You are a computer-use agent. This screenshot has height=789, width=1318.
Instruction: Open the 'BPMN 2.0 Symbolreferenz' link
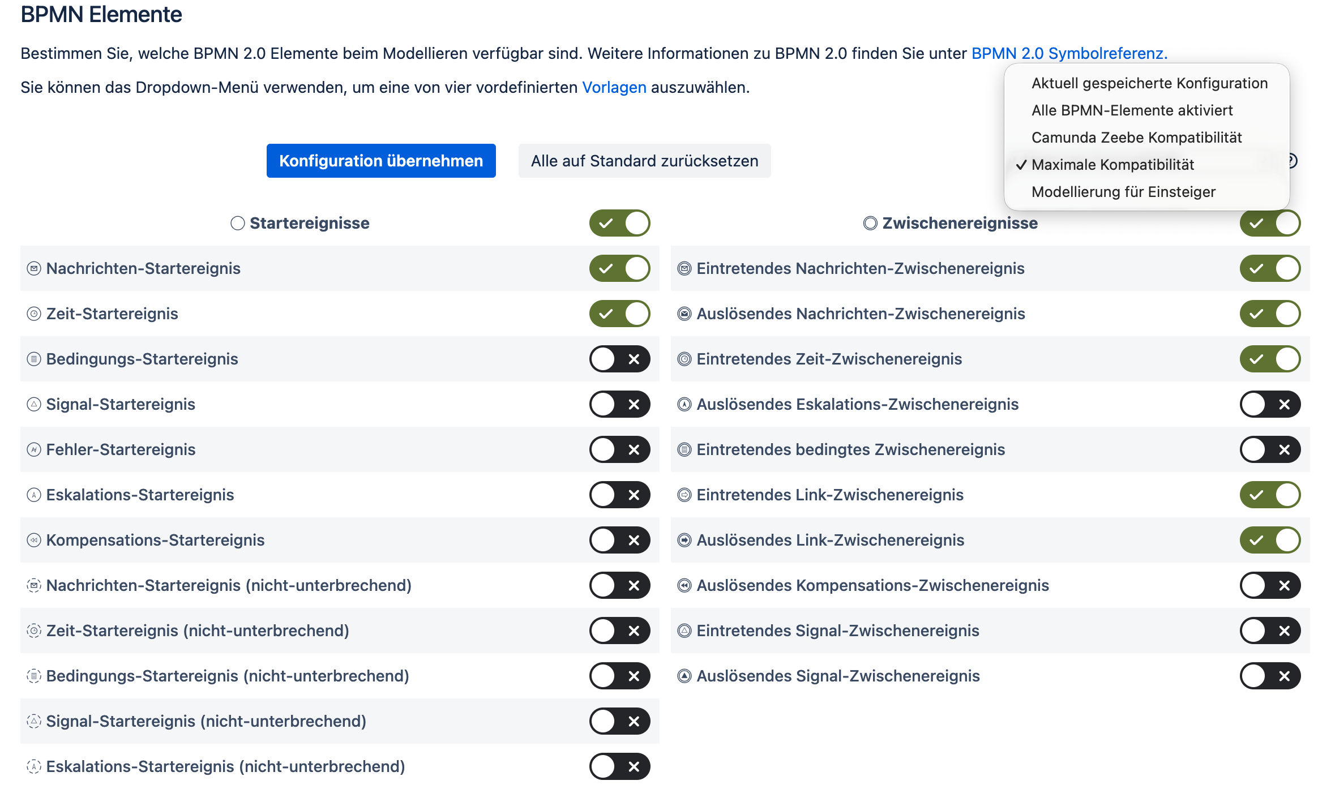click(1069, 53)
